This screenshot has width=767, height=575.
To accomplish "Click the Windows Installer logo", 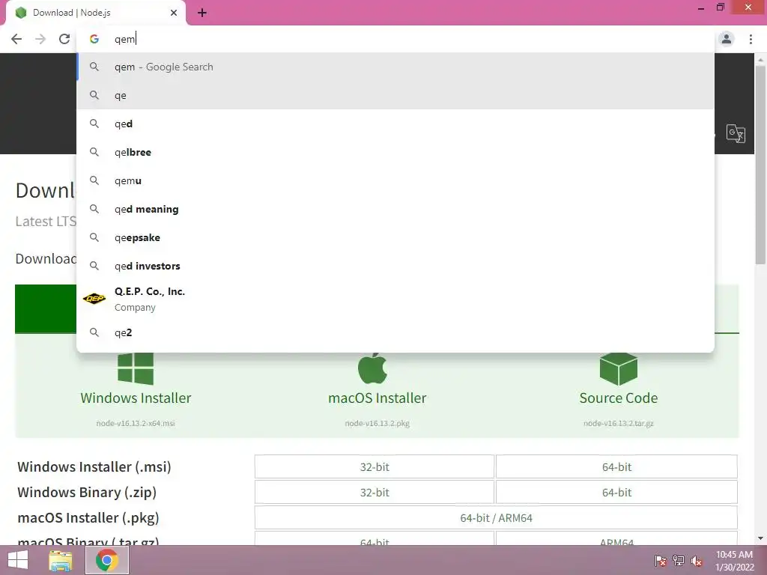I will point(136,368).
